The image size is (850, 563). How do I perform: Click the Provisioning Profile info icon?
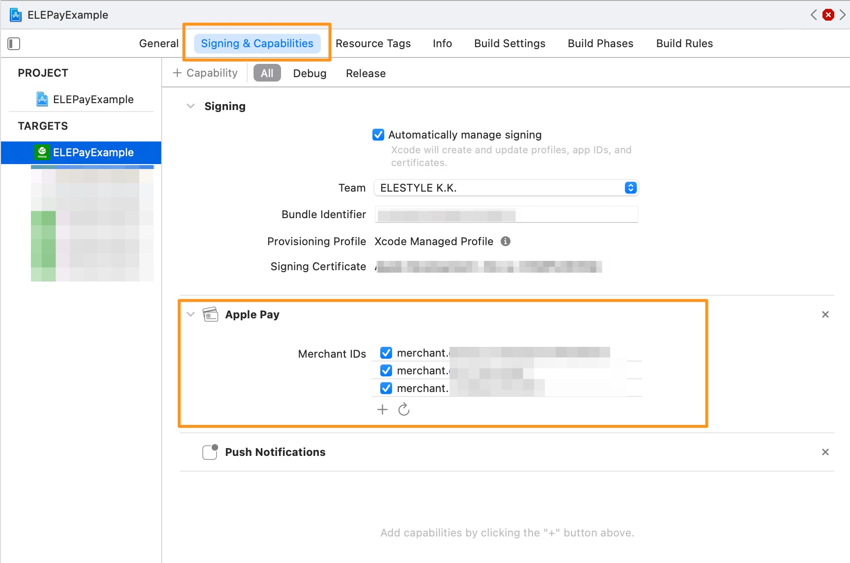pyautogui.click(x=505, y=241)
